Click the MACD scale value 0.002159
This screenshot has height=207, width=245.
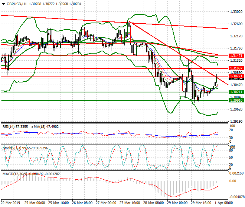(x=236, y=173)
